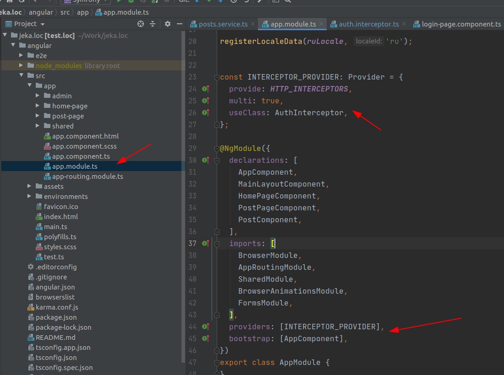Close the posts.service.ts tab

tap(253, 24)
